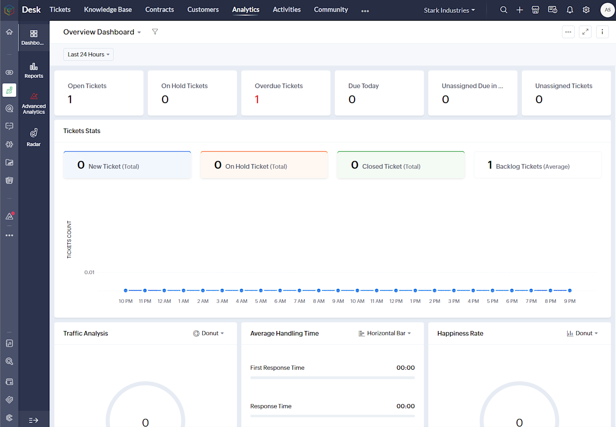Change Happiness Rate chart type from Donut
616x427 pixels.
tap(582, 333)
